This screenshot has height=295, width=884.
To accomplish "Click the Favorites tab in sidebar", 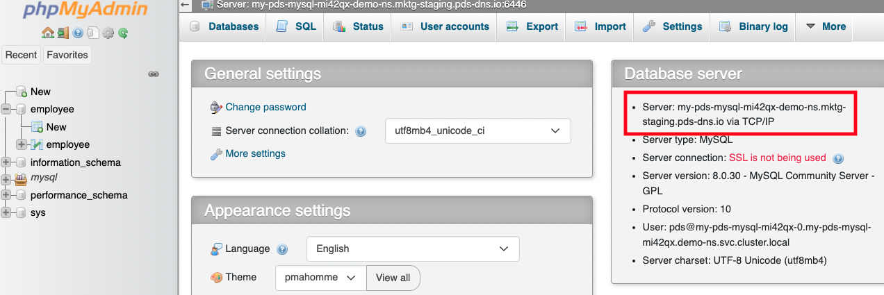I will click(67, 55).
